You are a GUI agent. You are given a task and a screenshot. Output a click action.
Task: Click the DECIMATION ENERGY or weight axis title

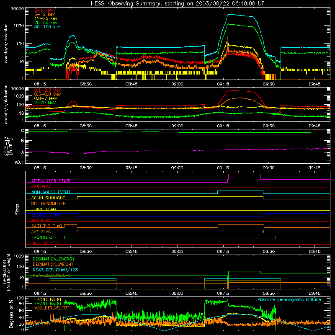(6, 272)
